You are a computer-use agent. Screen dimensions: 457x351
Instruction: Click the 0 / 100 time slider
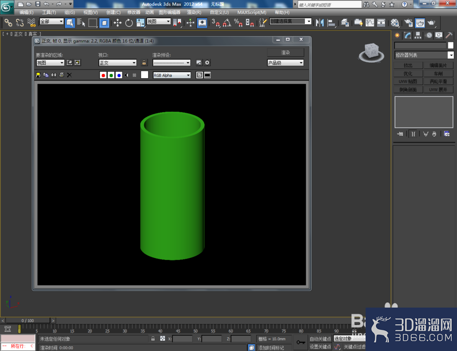pyautogui.click(x=27, y=320)
